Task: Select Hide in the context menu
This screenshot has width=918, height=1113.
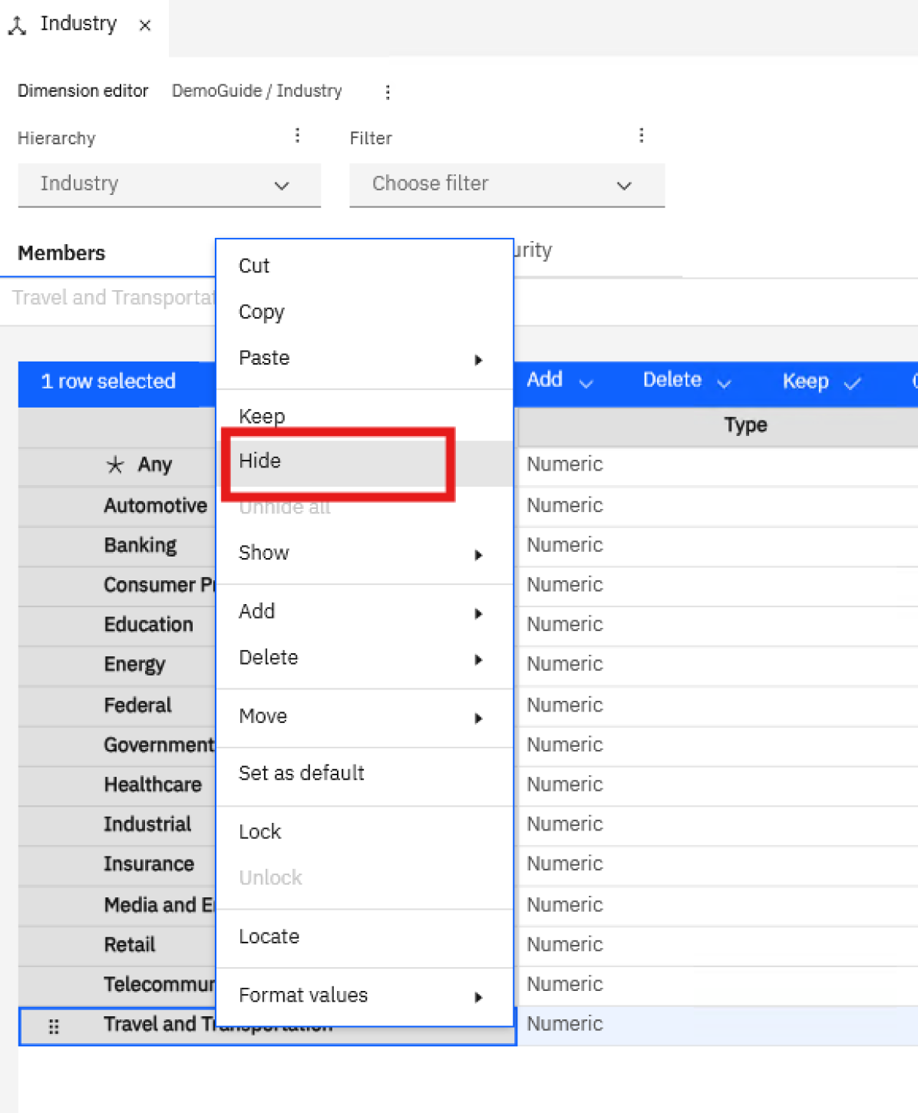Action: (x=365, y=461)
